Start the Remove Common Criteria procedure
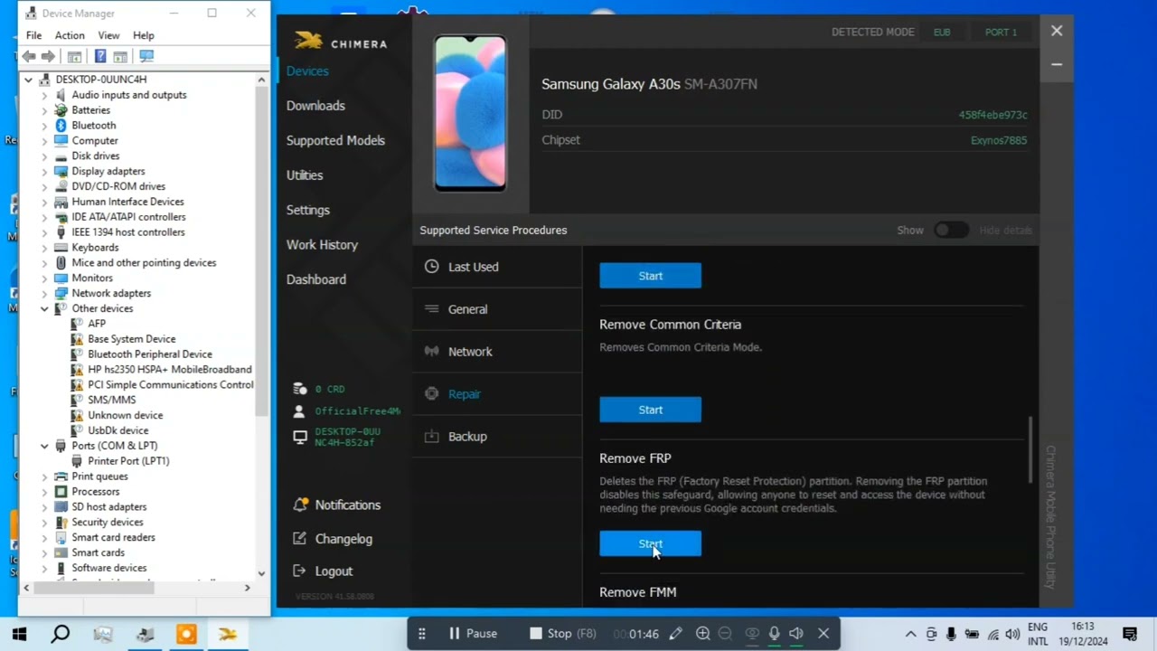Viewport: 1157px width, 651px height. point(650,410)
